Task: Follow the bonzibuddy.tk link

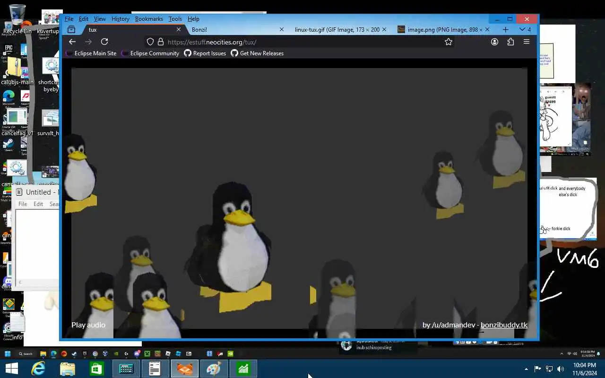Action: click(504, 325)
